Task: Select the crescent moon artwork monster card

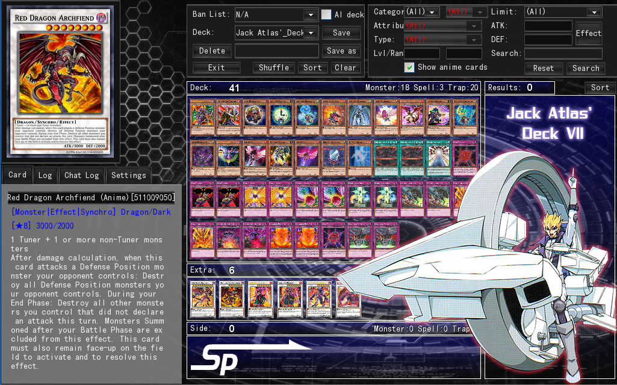Action: coord(229,158)
